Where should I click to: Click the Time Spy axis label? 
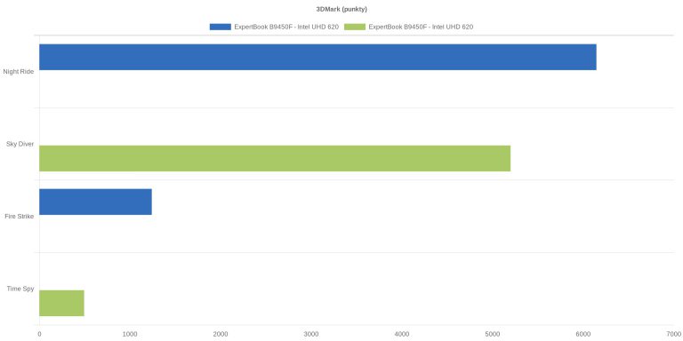click(20, 289)
